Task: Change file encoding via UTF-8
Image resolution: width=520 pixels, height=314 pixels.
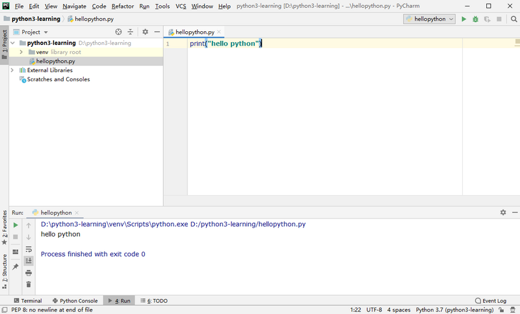Action: pyautogui.click(x=374, y=309)
